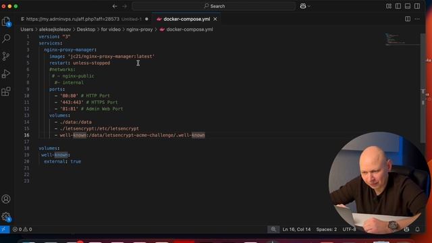Click './data:/data' volume entry

tap(76, 122)
